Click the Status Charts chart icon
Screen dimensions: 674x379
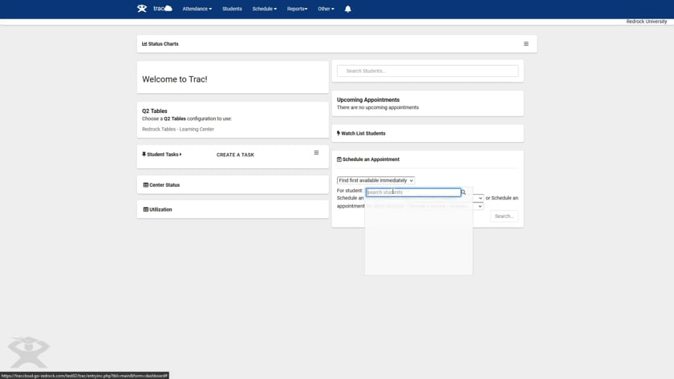click(144, 44)
